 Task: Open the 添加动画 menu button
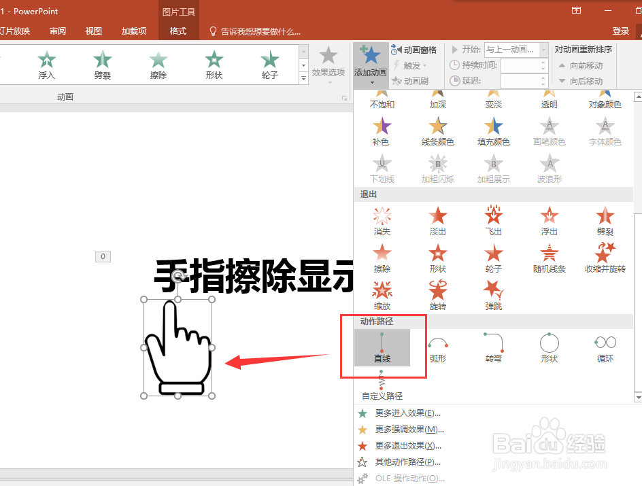coord(371,65)
